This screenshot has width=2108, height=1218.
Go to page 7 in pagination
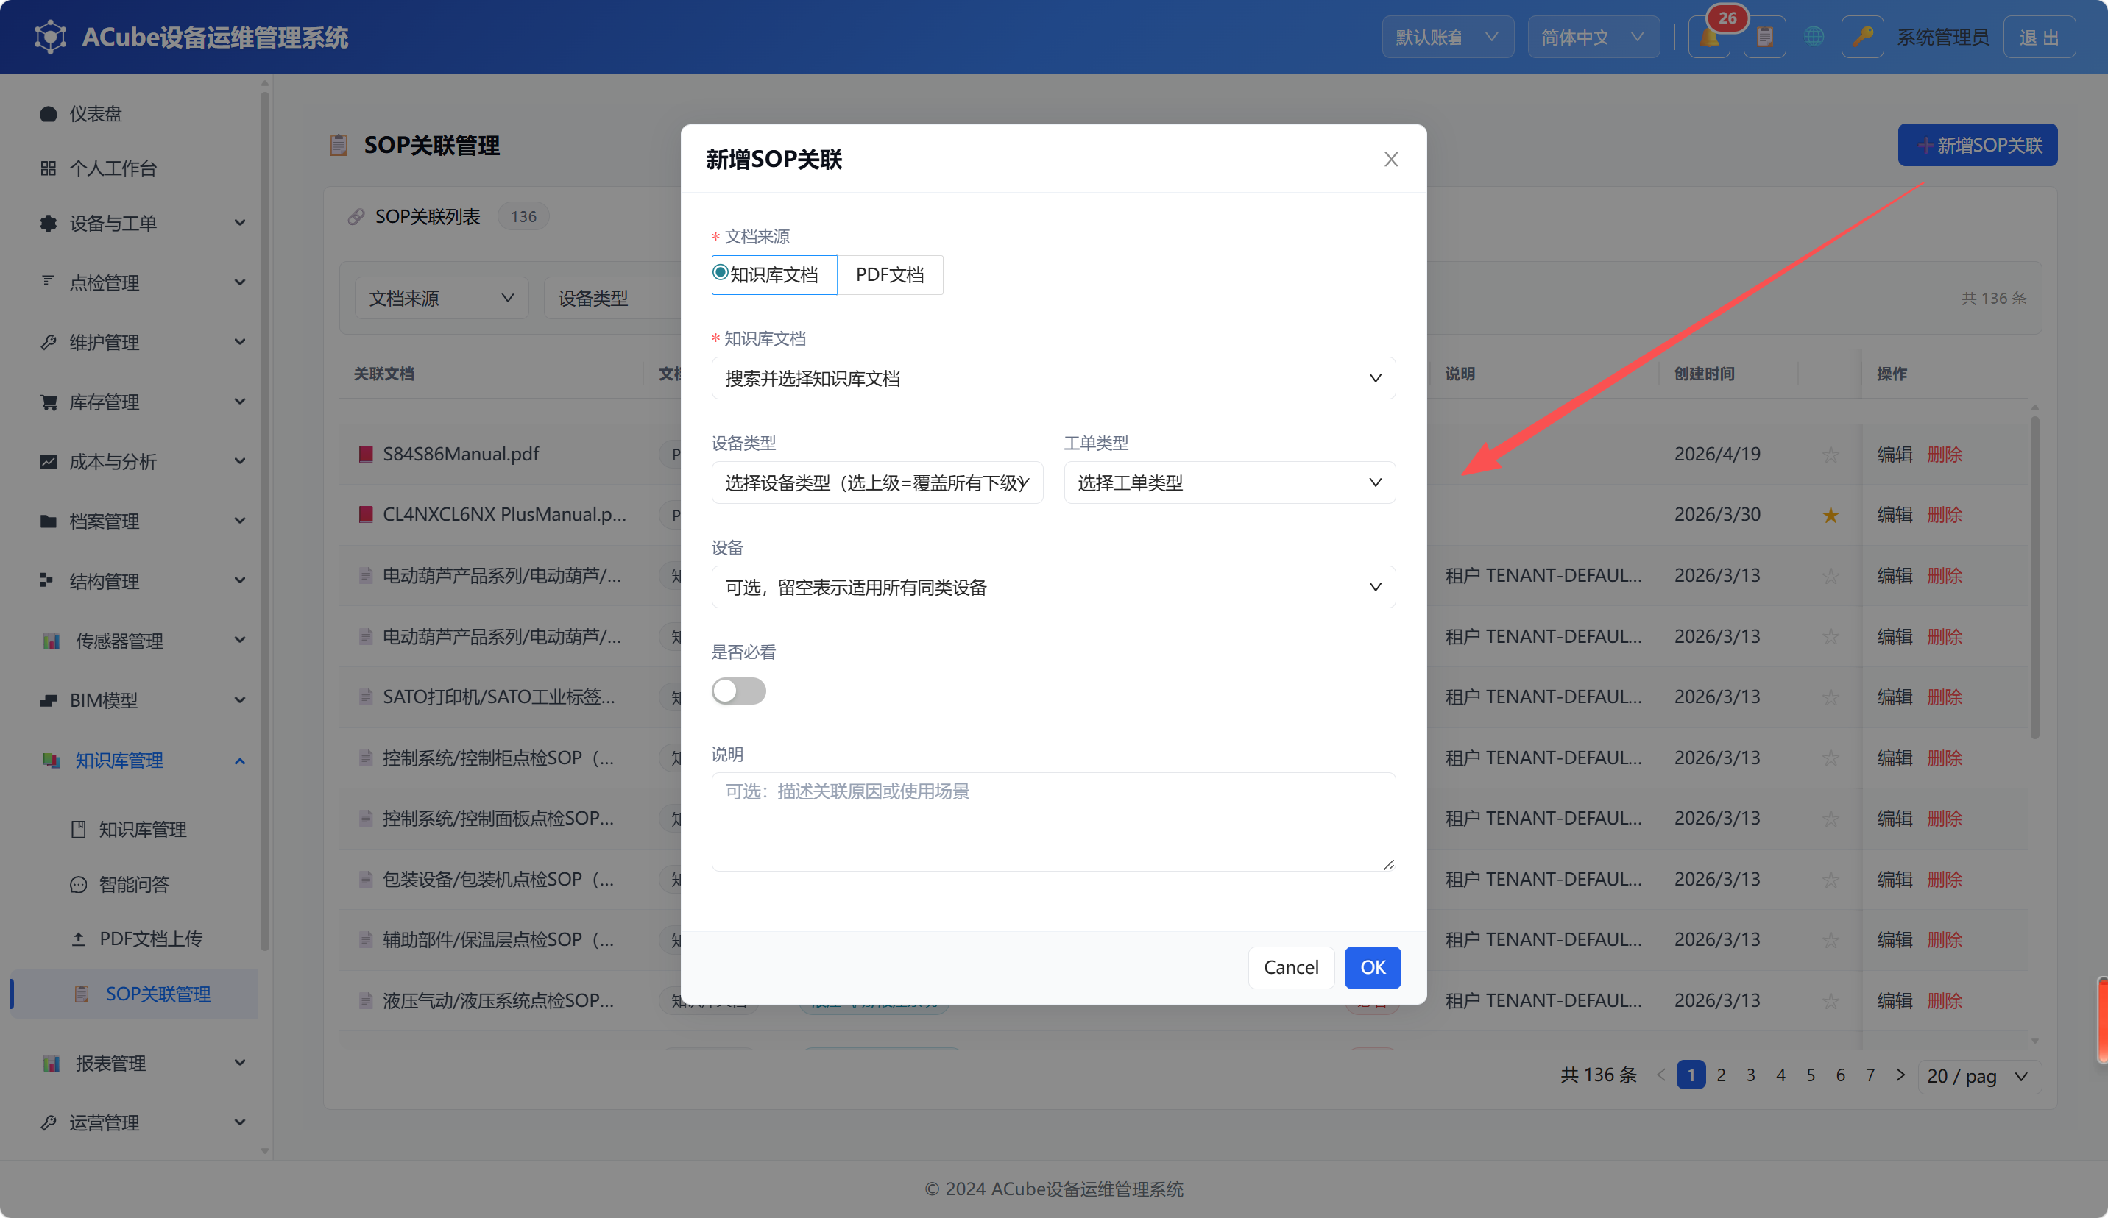pos(1870,1075)
